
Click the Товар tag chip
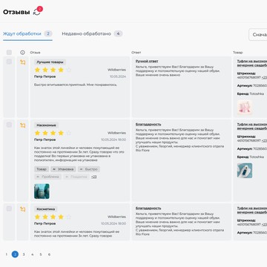pyautogui.click(x=42, y=169)
